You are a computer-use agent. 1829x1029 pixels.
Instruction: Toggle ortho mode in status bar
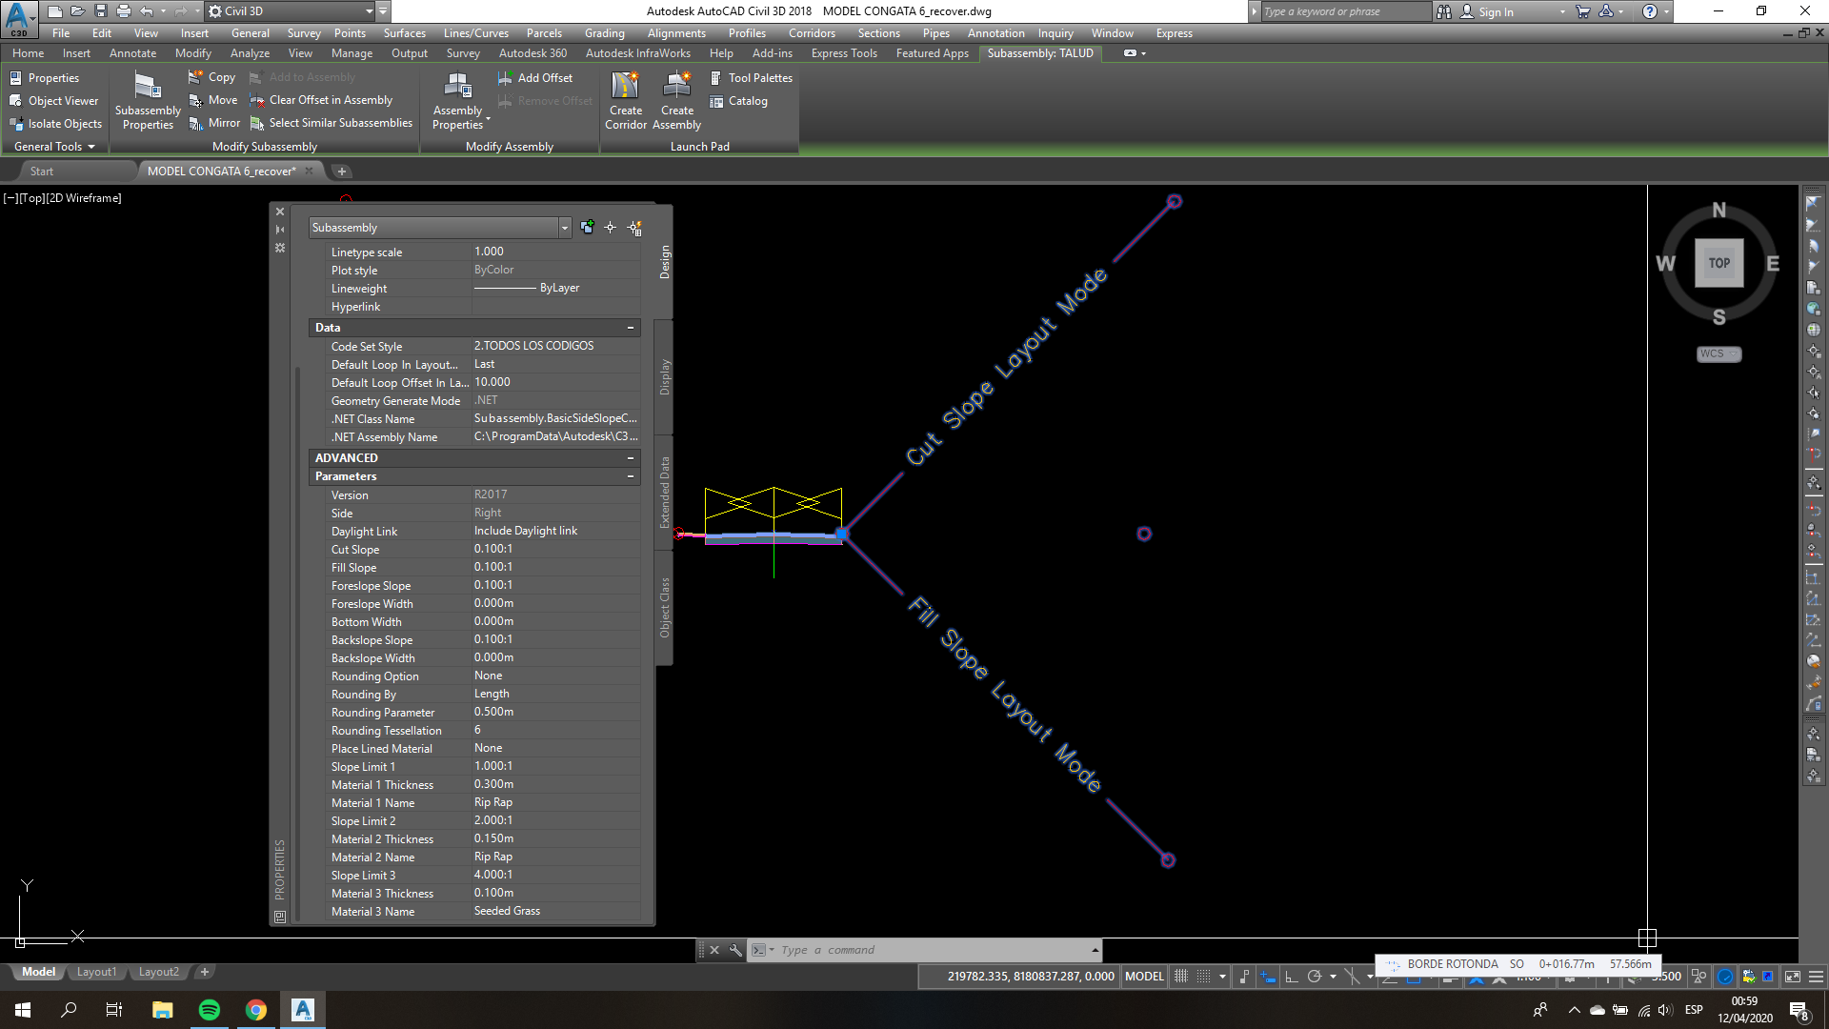coord(1291,977)
